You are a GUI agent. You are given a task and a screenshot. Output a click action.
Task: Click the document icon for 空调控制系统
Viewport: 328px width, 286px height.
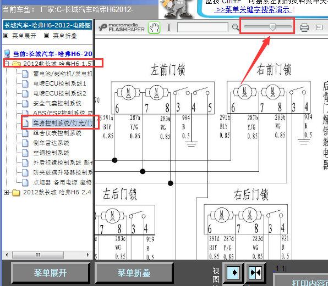(x=25, y=153)
